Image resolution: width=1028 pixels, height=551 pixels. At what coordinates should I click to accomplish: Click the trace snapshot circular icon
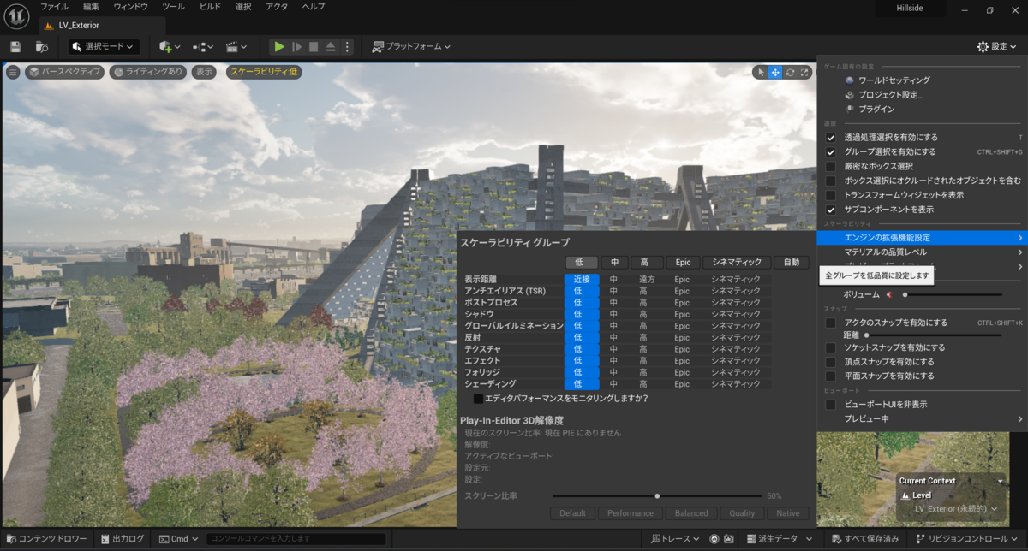pos(714,539)
